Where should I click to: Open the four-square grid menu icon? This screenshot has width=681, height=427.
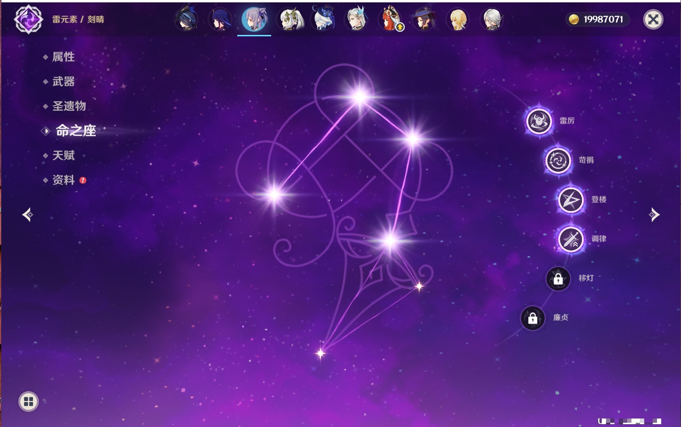click(28, 402)
